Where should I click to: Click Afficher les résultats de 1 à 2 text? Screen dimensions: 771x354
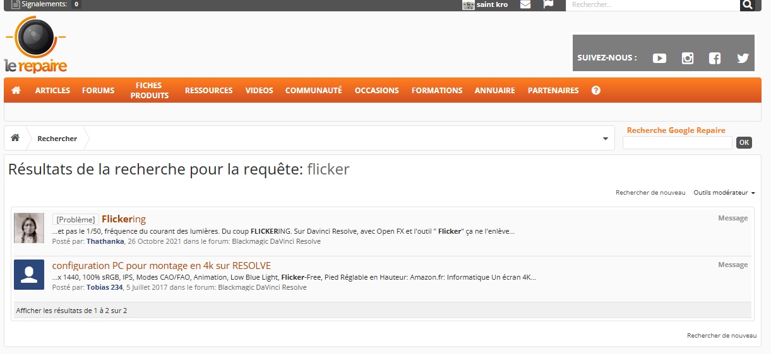pos(71,311)
